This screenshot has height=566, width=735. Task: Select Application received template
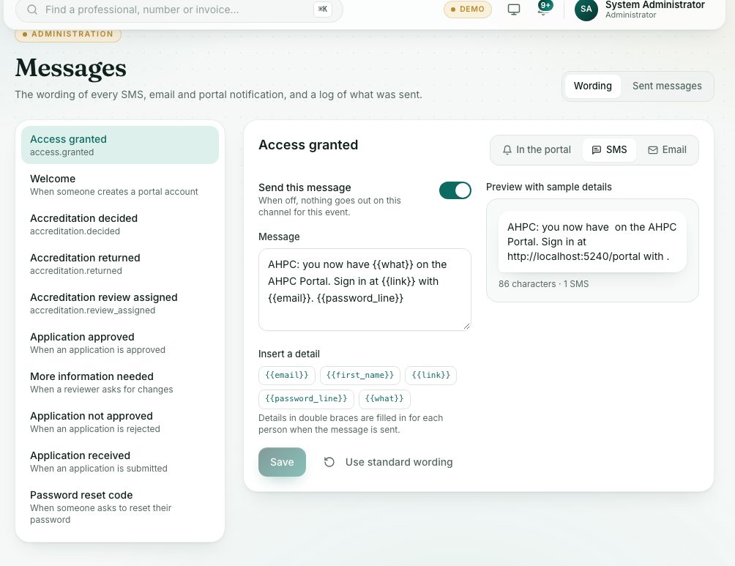point(119,461)
